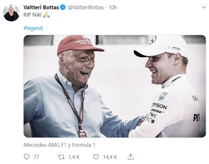
Task: Open the attached tweet photo
Action: coord(115,86)
